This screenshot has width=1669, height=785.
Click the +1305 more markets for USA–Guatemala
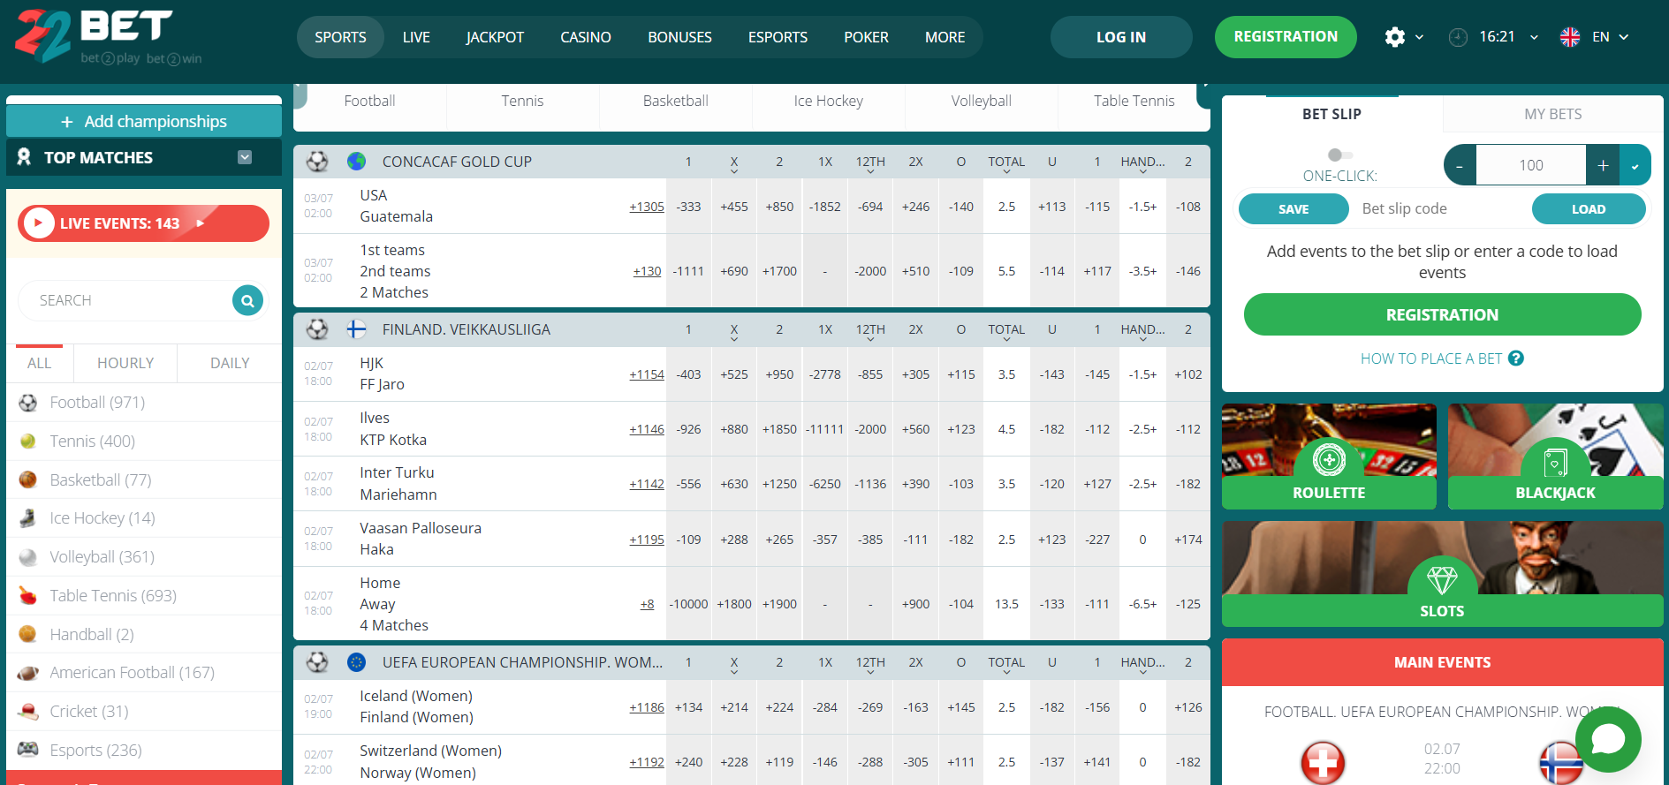[647, 207]
